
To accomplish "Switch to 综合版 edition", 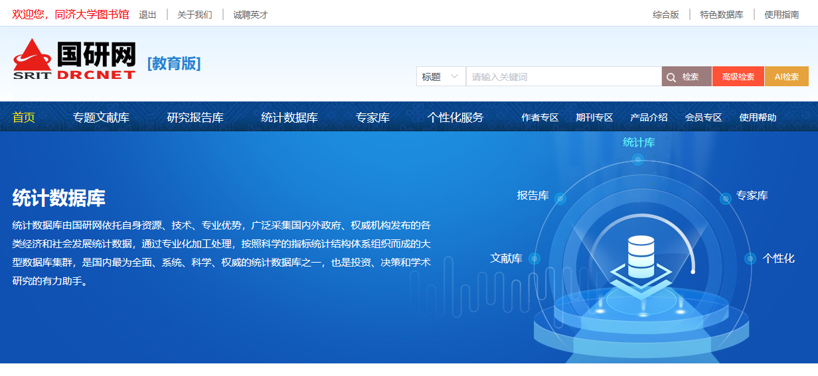I will (666, 15).
